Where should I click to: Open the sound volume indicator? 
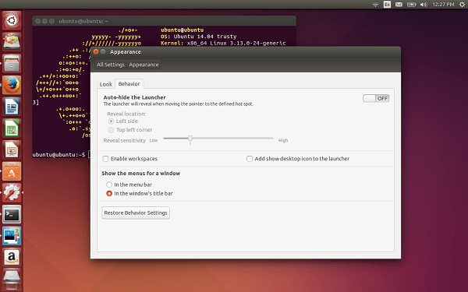click(x=424, y=5)
